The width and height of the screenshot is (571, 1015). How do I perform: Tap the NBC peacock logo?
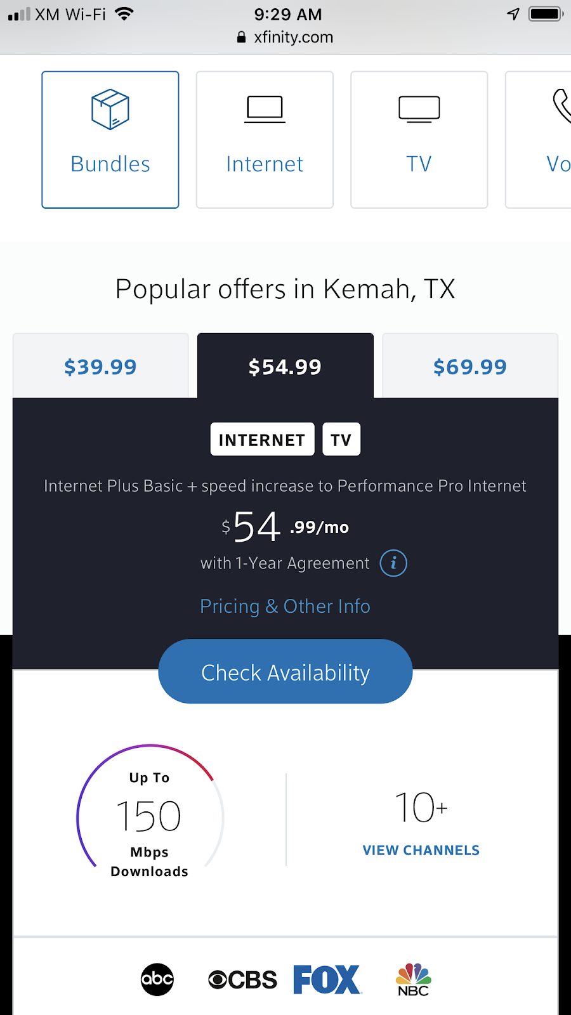(x=413, y=980)
